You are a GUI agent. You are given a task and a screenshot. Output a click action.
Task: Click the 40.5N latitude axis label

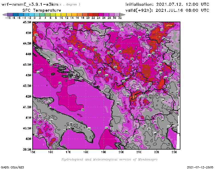point(27,128)
